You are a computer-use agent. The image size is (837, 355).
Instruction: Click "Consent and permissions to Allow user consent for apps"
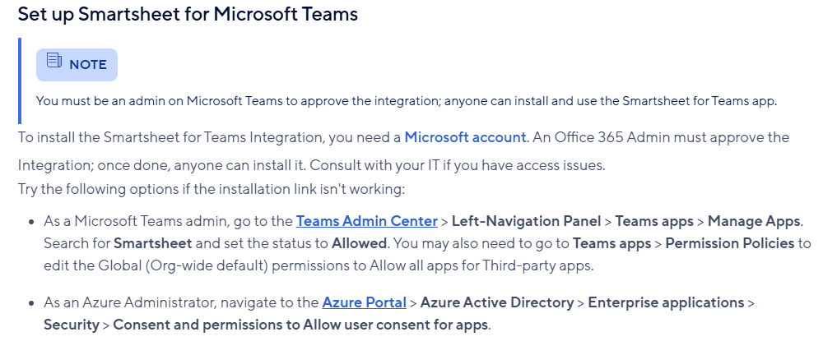pos(300,325)
